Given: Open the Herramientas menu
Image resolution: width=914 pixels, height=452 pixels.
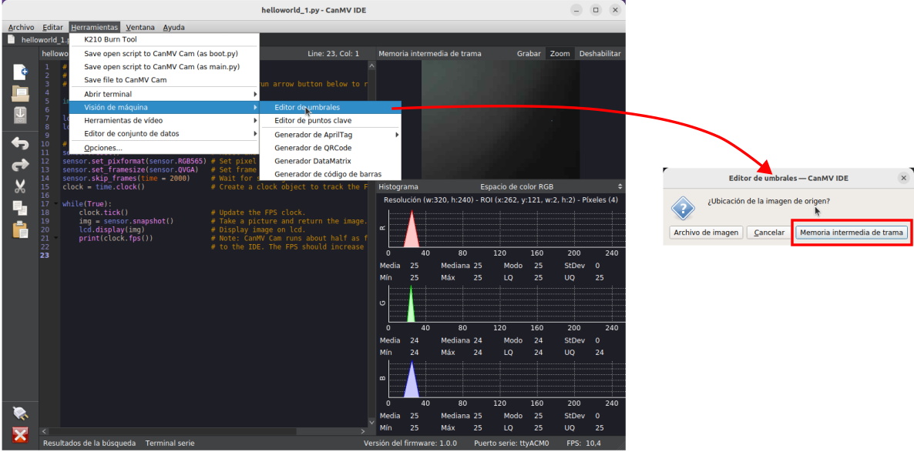Looking at the screenshot, I should [x=95, y=28].
